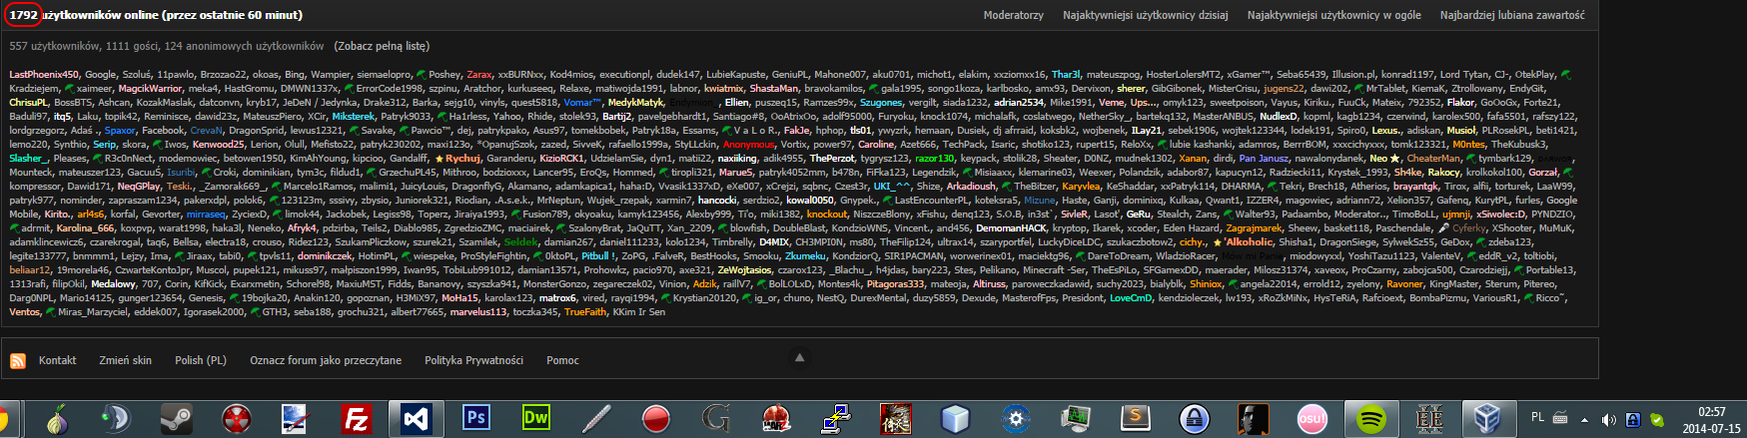Open Najaktywniejsi użytkownicy dzisiaj tab

click(x=1146, y=15)
